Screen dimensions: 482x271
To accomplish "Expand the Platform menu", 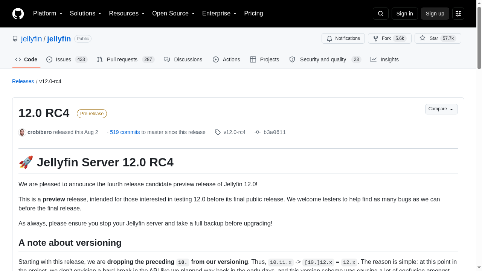I will (48, 14).
